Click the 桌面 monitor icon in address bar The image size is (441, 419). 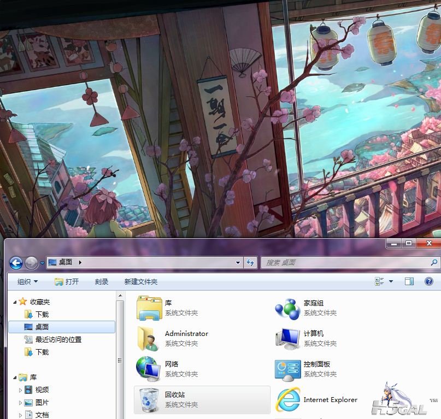(x=52, y=262)
